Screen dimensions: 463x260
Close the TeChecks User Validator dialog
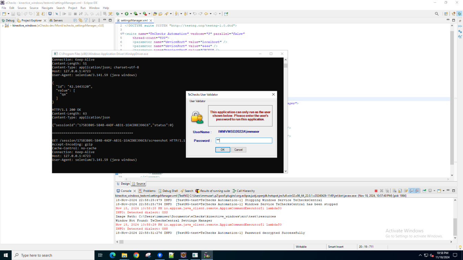[274, 95]
